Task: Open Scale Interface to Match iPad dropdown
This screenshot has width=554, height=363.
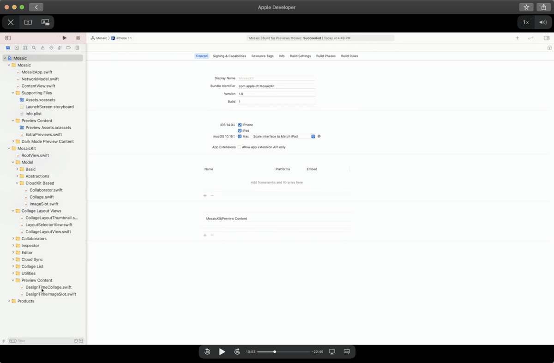Action: 283,137
